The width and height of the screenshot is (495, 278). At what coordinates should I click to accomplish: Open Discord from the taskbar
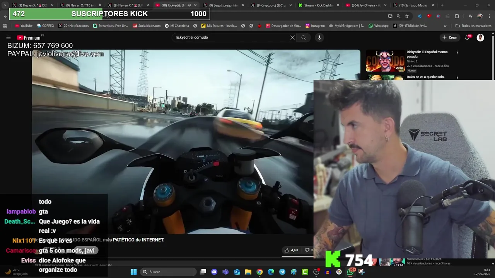pyautogui.click(x=214, y=272)
